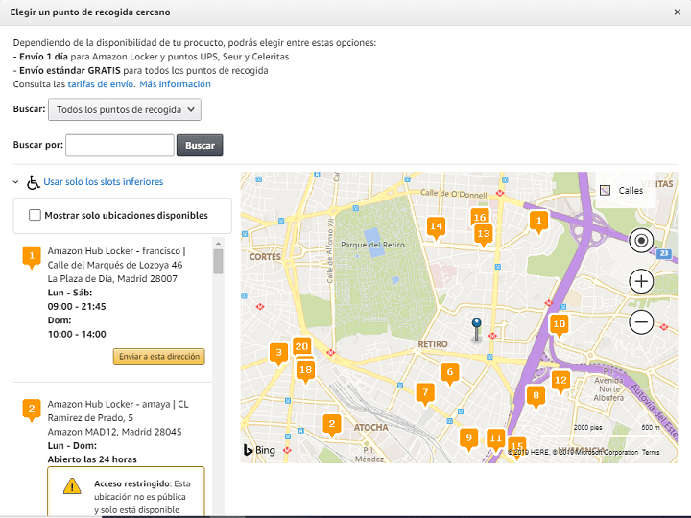Screen dimensions: 691x518
Task: Open the Todos los puntos de recogida dropdown
Action: (125, 109)
